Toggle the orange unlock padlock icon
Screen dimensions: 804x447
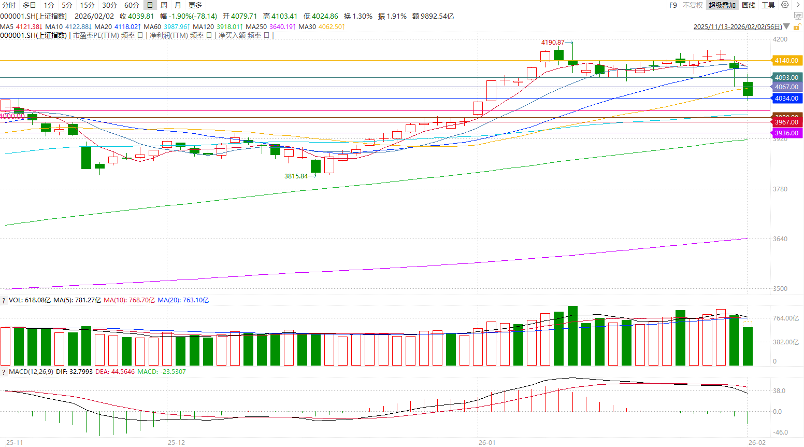pyautogui.click(x=798, y=26)
